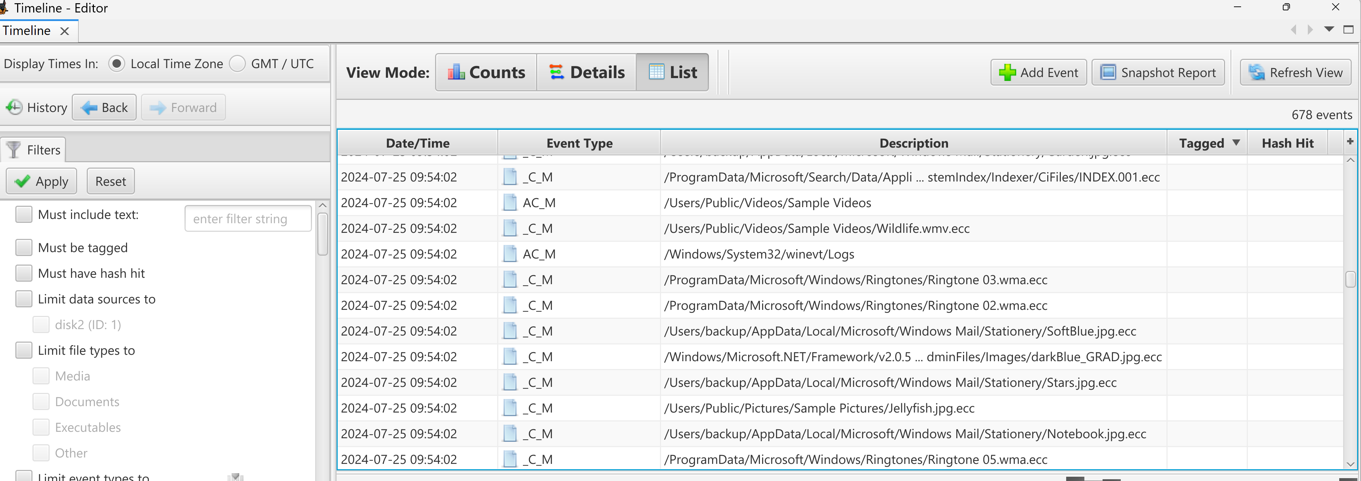Select the GMT / UTC radio button

pos(238,64)
